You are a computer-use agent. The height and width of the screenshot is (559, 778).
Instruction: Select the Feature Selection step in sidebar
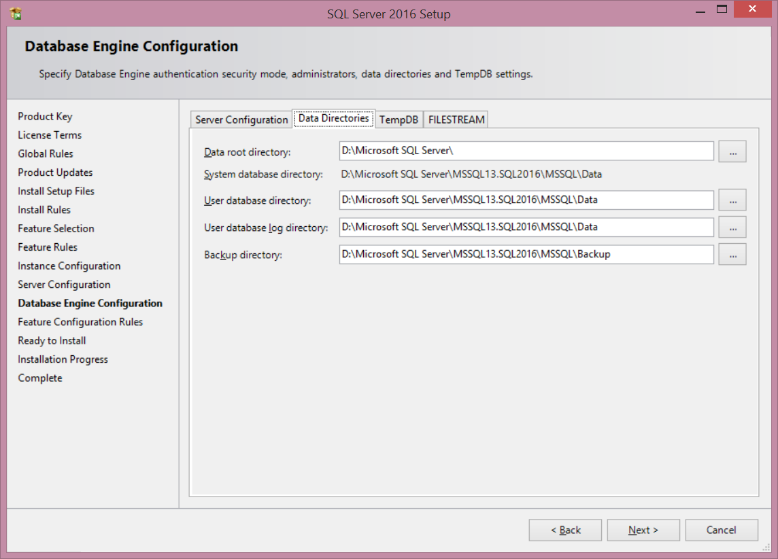[x=56, y=228]
